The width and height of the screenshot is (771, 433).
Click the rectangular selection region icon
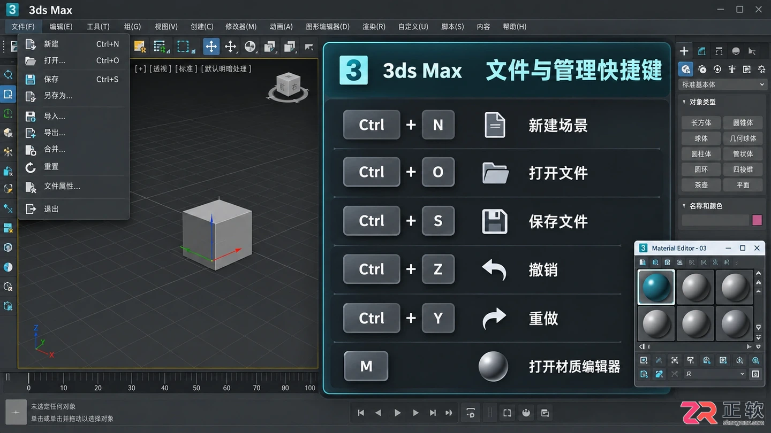[184, 47]
